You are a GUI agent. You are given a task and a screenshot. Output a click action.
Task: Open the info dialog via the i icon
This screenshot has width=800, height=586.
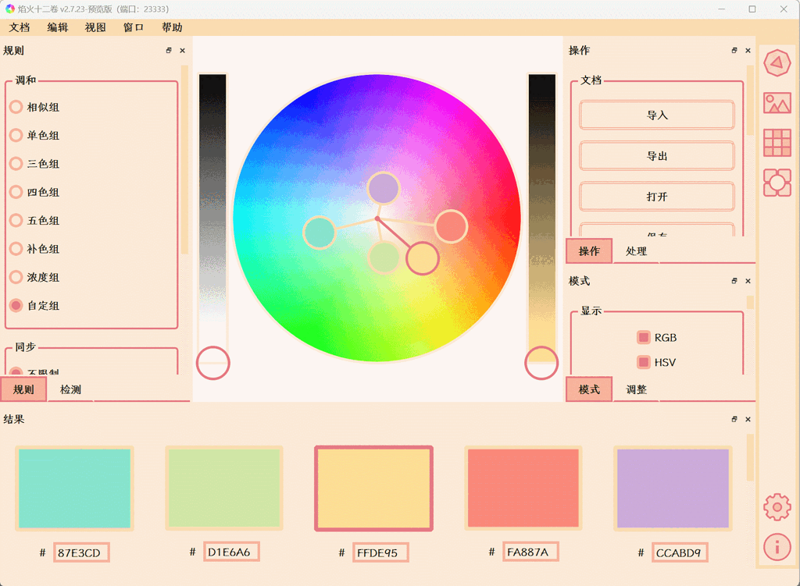(777, 547)
